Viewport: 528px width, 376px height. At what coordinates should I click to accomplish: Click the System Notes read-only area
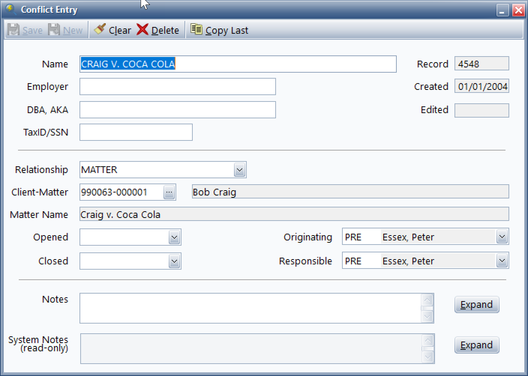(x=251, y=349)
